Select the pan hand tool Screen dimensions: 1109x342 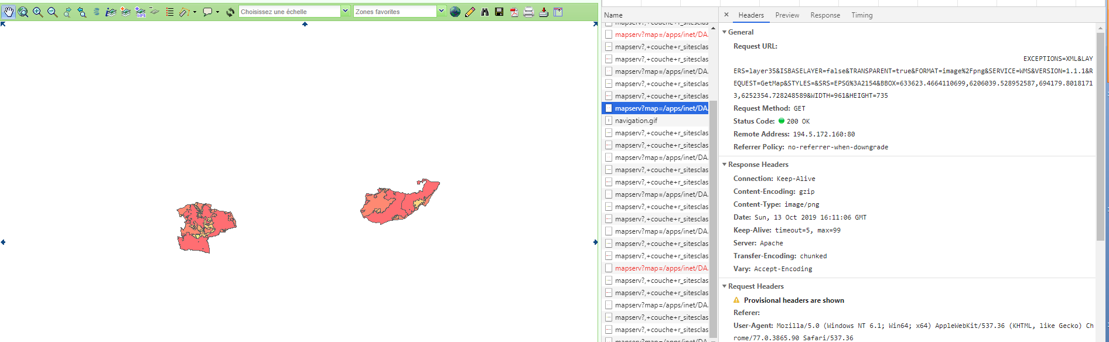[8, 12]
